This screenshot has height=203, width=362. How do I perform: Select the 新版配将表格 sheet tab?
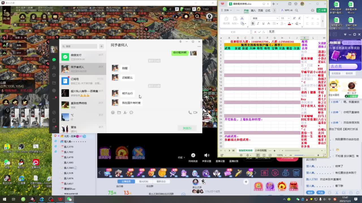(x=245, y=151)
